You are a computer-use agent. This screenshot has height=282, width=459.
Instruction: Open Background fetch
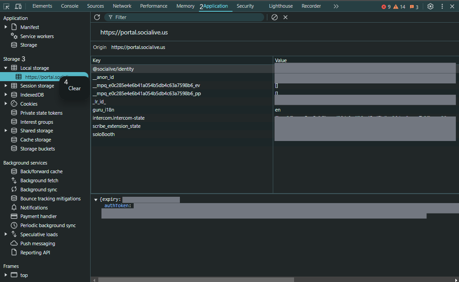pyautogui.click(x=39, y=181)
